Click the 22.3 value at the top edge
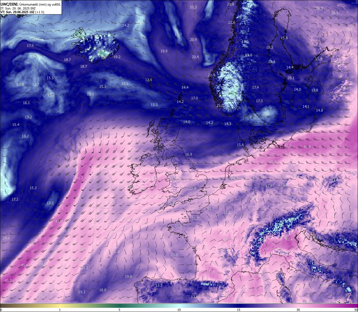 193,7
